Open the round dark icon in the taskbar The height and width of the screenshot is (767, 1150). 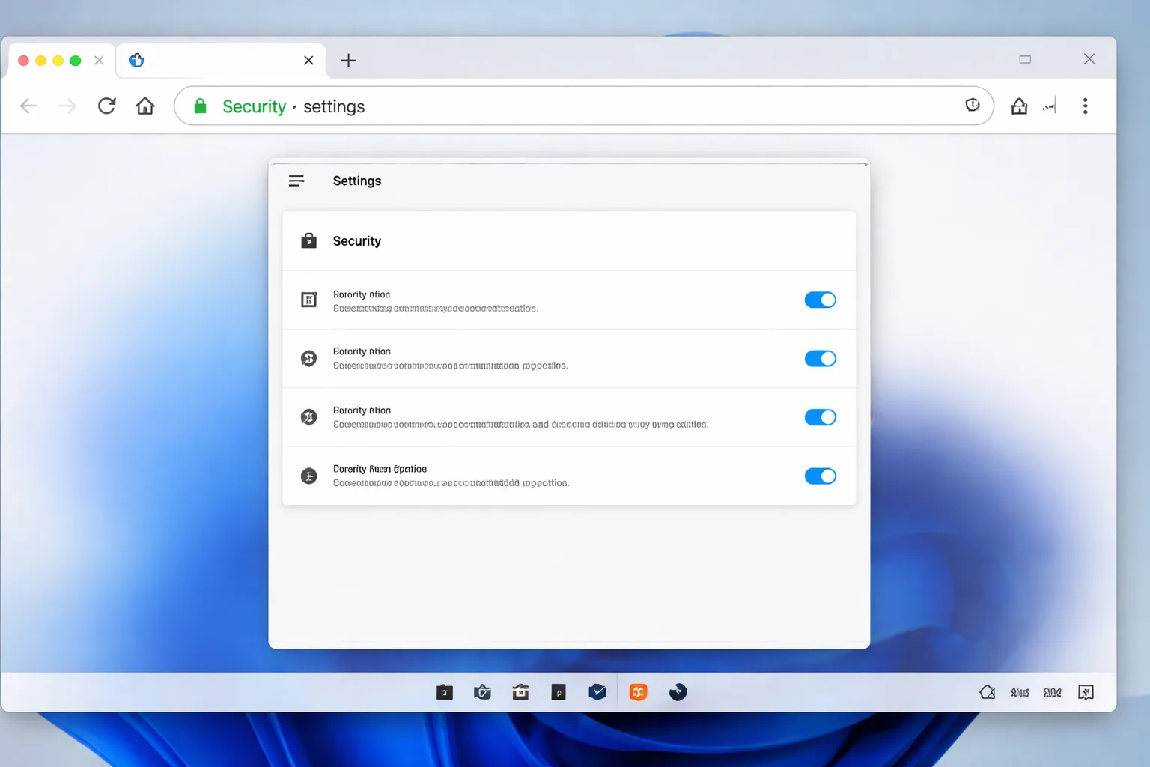point(678,692)
